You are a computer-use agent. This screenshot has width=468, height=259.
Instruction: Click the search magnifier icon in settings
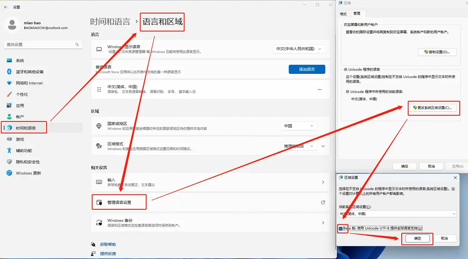[x=77, y=44]
